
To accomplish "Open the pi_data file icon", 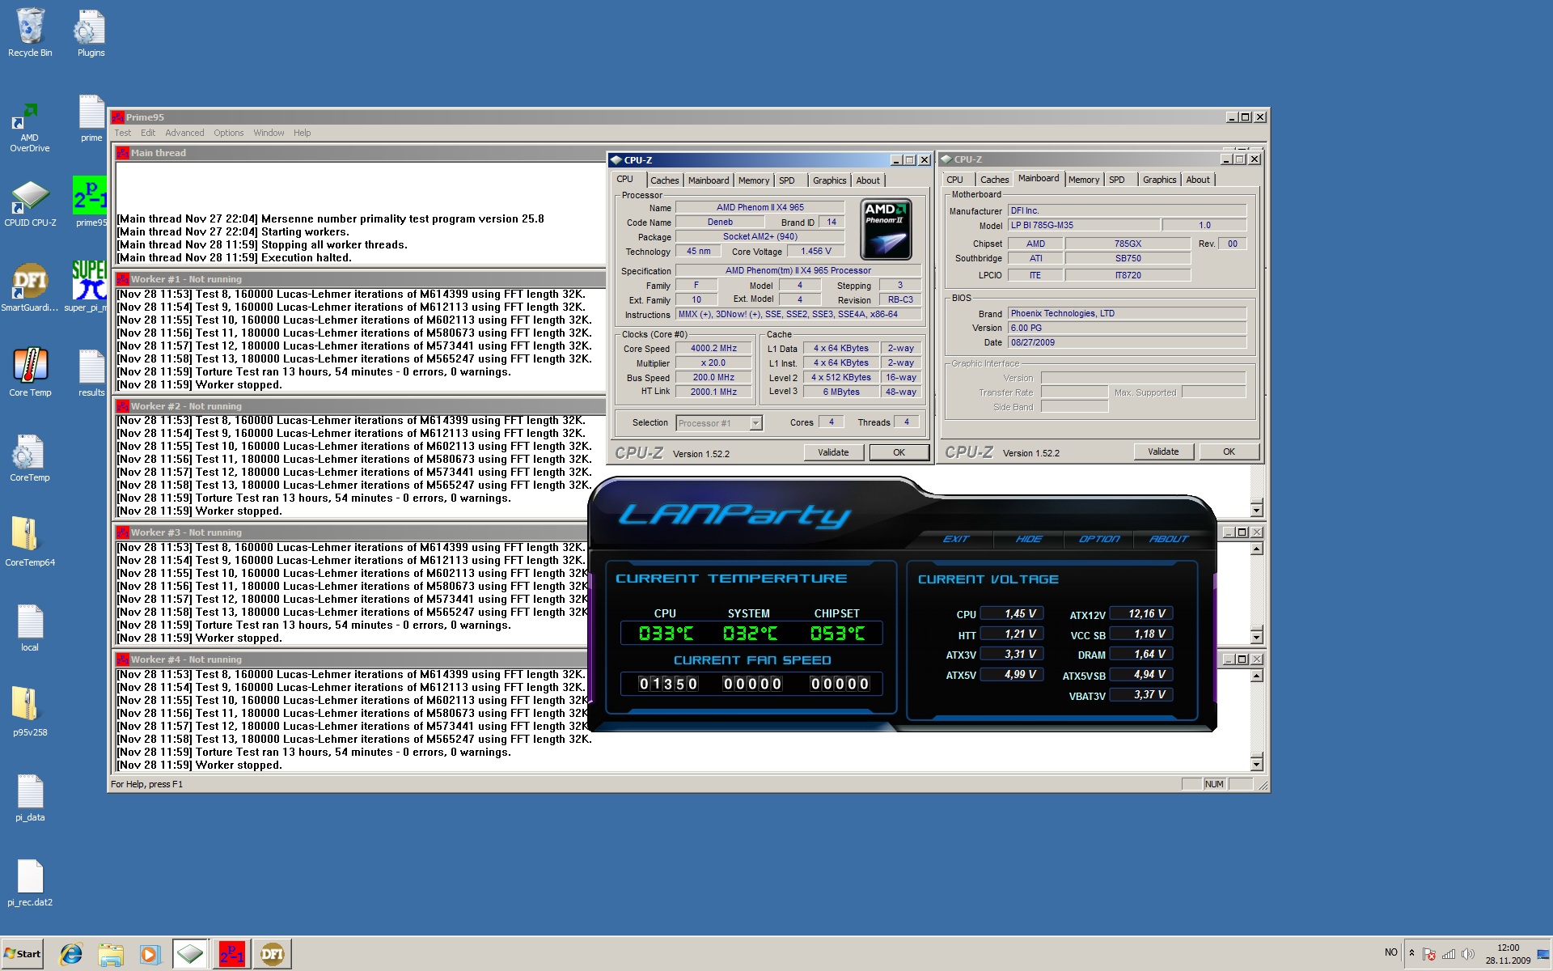I will [30, 798].
